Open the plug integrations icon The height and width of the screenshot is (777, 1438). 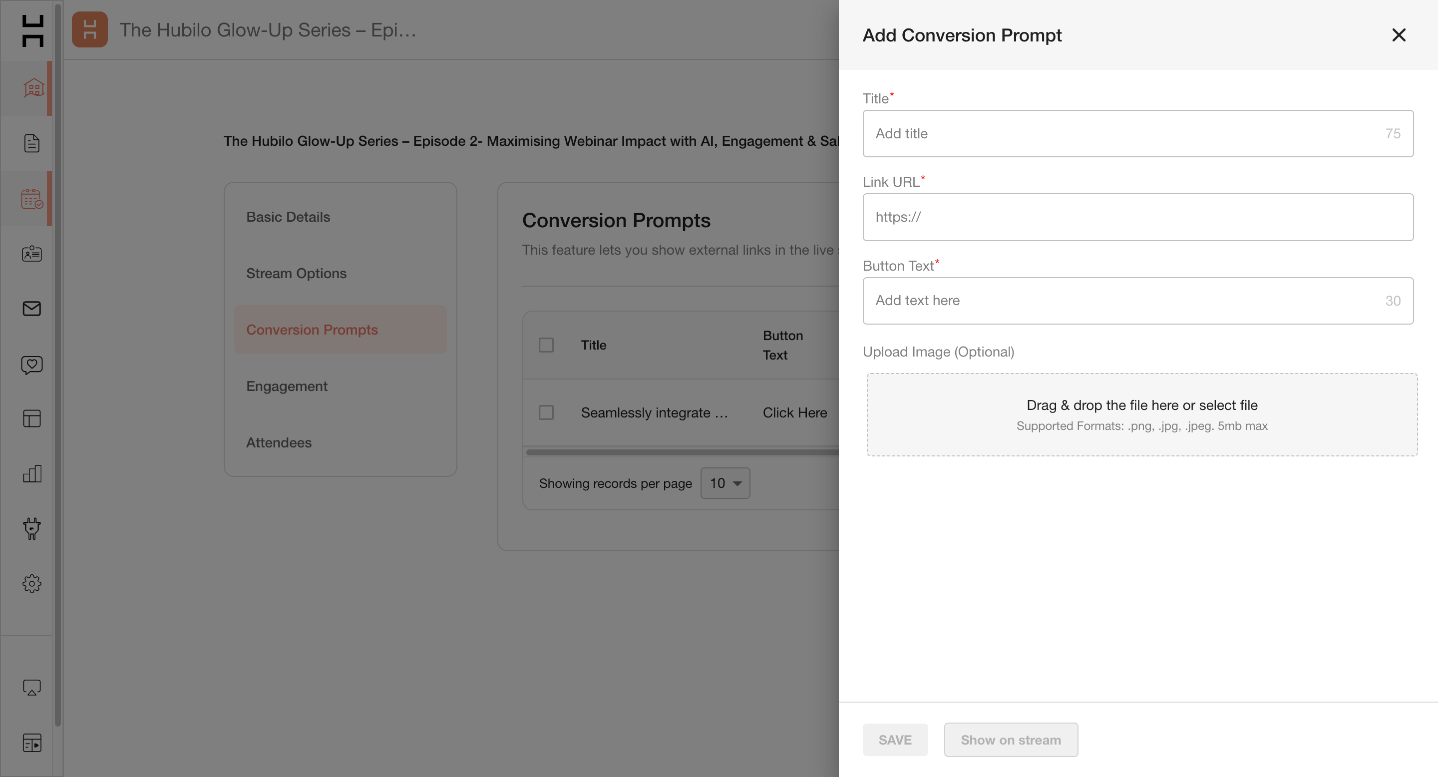(x=32, y=528)
